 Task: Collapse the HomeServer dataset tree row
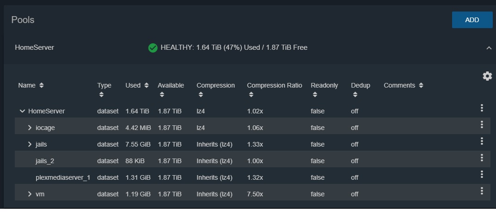pyautogui.click(x=22, y=111)
